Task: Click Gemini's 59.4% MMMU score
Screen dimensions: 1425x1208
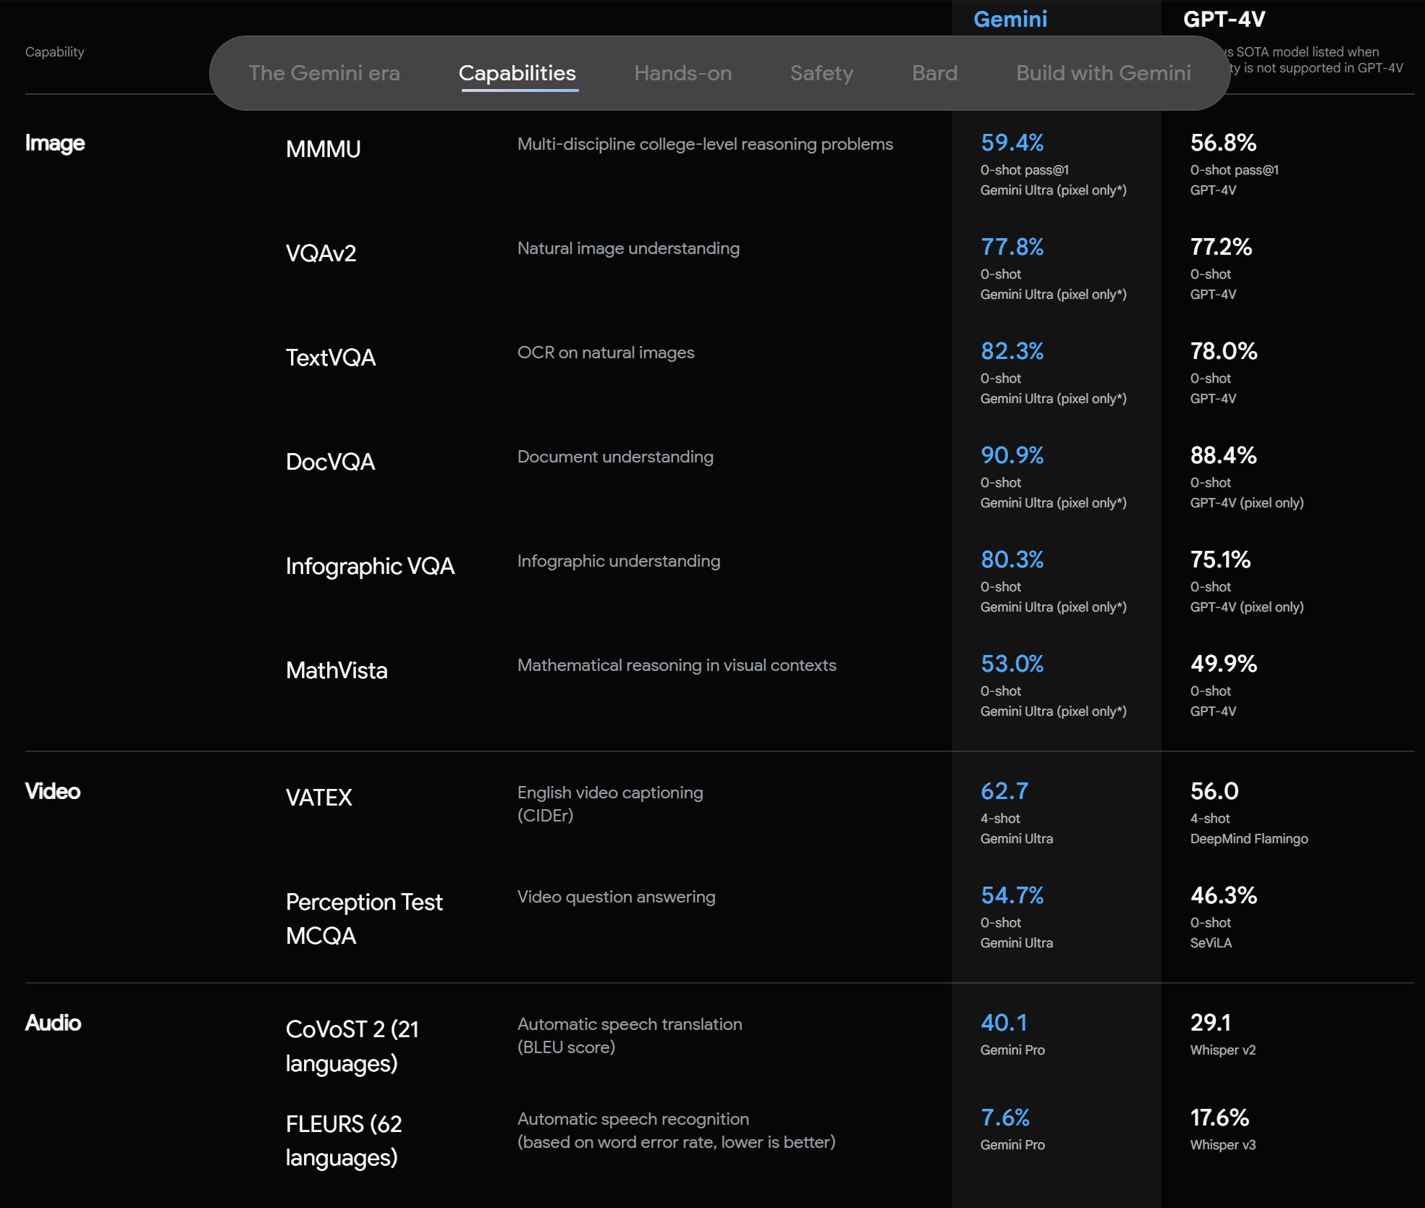Action: tap(1012, 143)
